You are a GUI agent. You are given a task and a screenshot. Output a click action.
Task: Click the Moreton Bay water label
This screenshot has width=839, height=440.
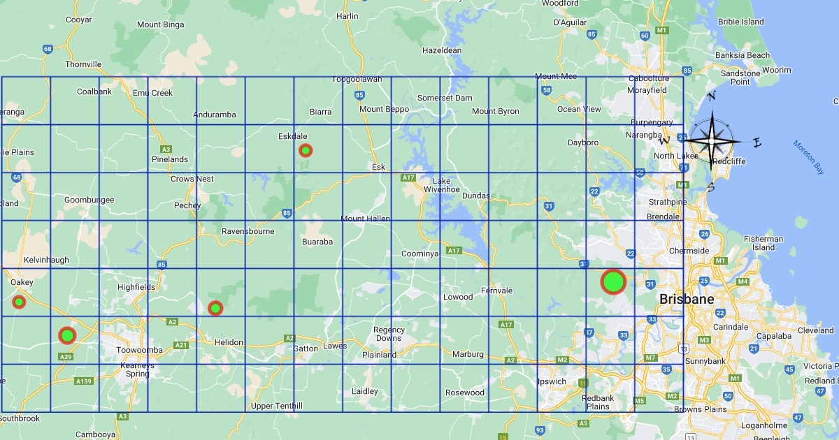coord(809,156)
